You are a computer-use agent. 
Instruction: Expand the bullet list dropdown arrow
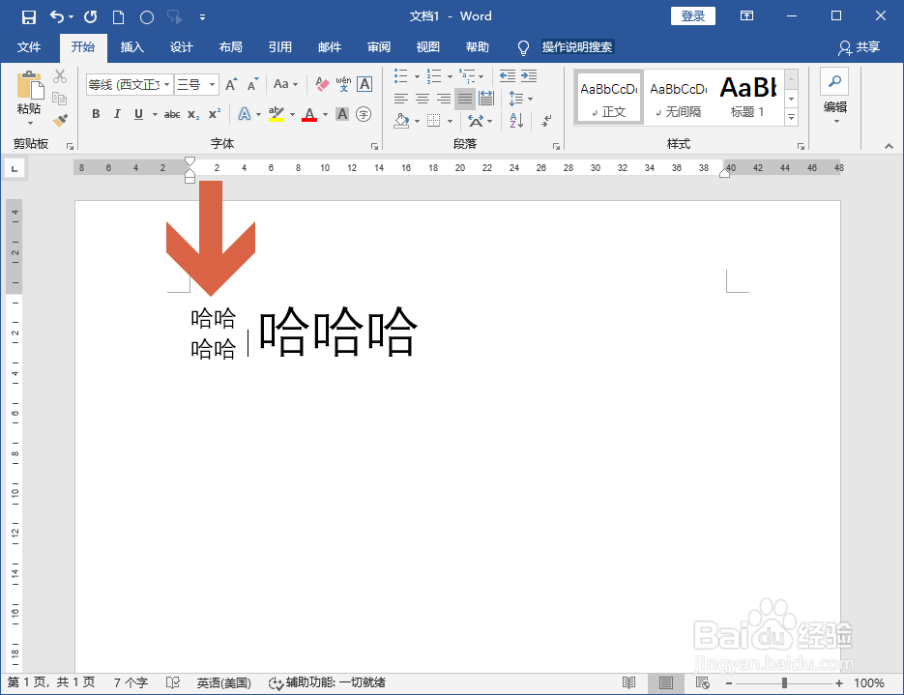(x=416, y=77)
